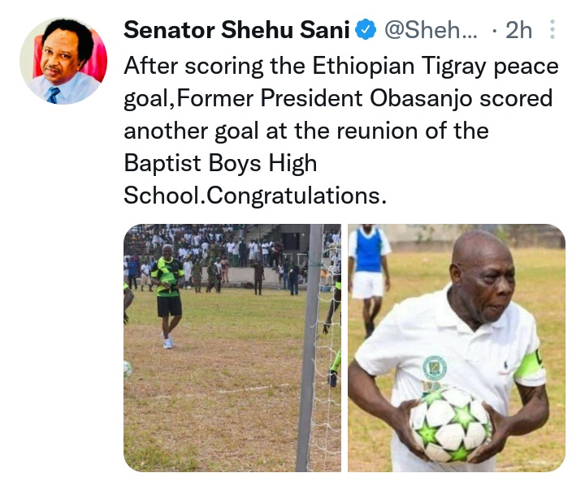Open the three-dot more options menu

pyautogui.click(x=552, y=31)
